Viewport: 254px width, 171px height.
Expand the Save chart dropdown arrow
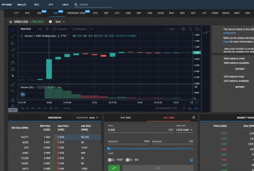pyautogui.click(x=178, y=29)
